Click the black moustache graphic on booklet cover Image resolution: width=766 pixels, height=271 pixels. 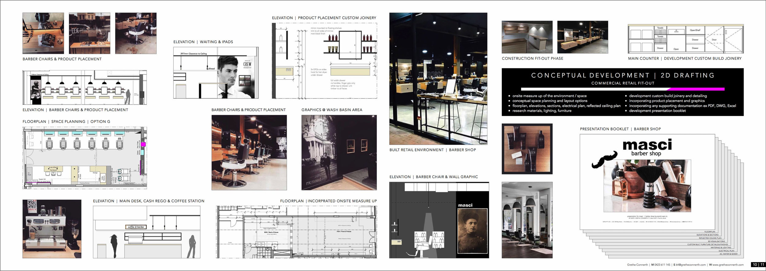point(604,160)
